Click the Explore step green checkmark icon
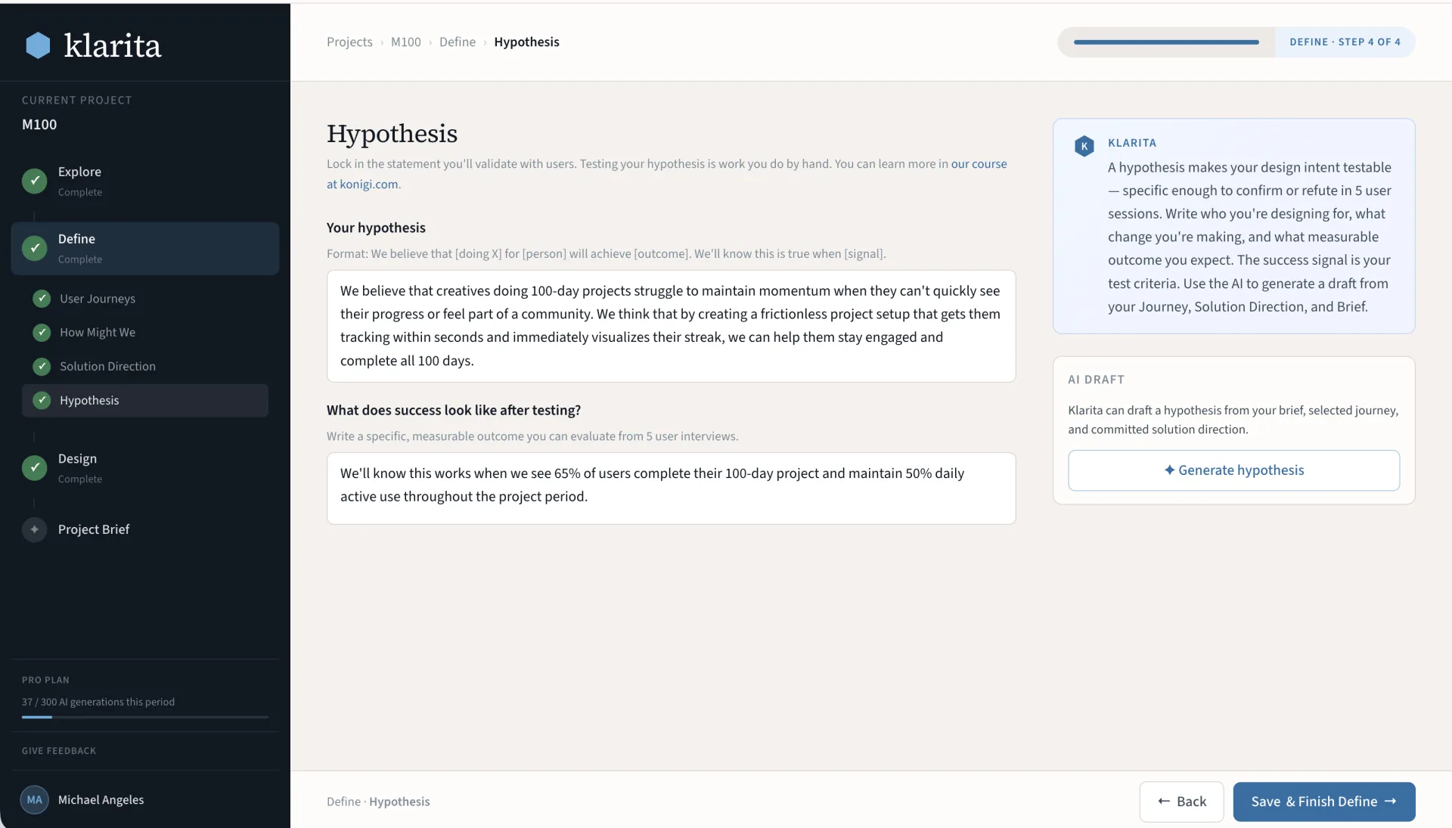The height and width of the screenshot is (828, 1452). point(34,181)
